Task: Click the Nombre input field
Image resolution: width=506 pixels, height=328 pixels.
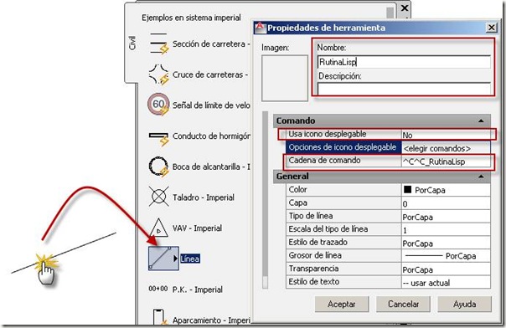Action: tap(404, 62)
